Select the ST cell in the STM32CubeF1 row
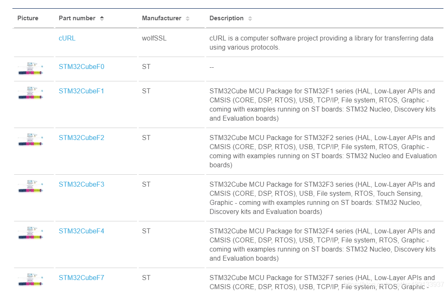This screenshot has width=448, height=292. [x=146, y=91]
